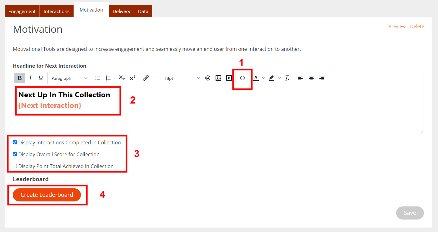Enable Display Point Total Achieved in Collection
The height and width of the screenshot is (232, 438).
pos(15,166)
